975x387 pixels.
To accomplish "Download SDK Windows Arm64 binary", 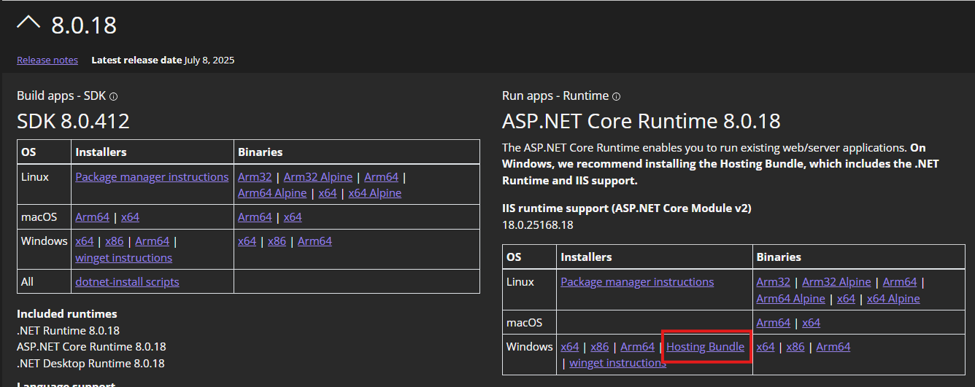I will point(315,241).
